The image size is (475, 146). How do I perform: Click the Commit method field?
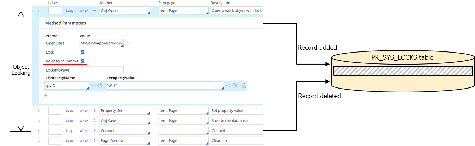click(x=125, y=130)
